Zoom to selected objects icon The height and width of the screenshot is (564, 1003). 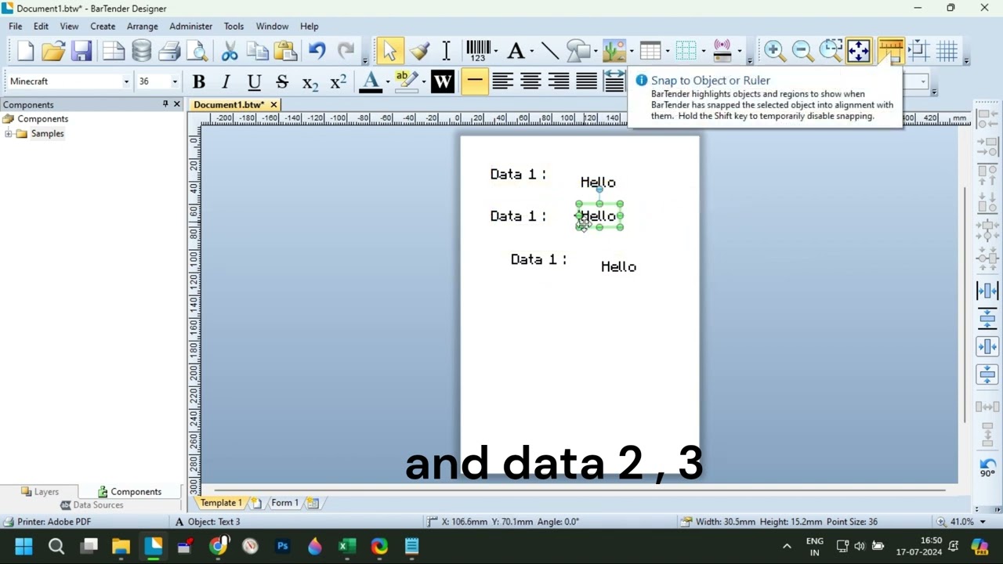831,51
